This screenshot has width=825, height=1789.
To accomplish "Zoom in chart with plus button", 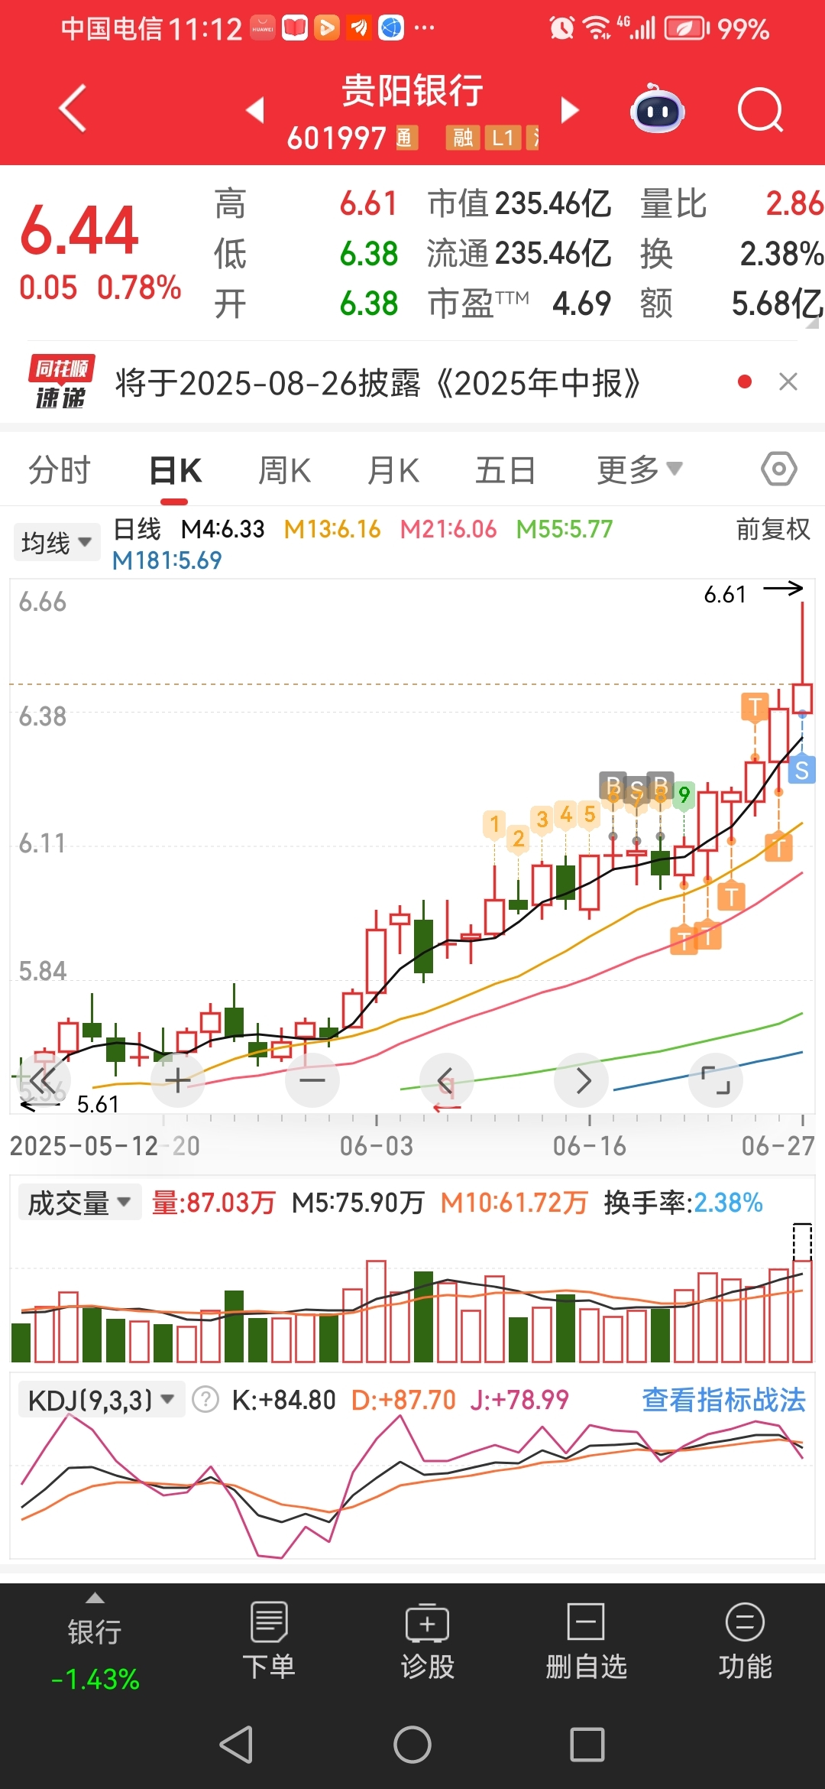I will pos(177,1080).
